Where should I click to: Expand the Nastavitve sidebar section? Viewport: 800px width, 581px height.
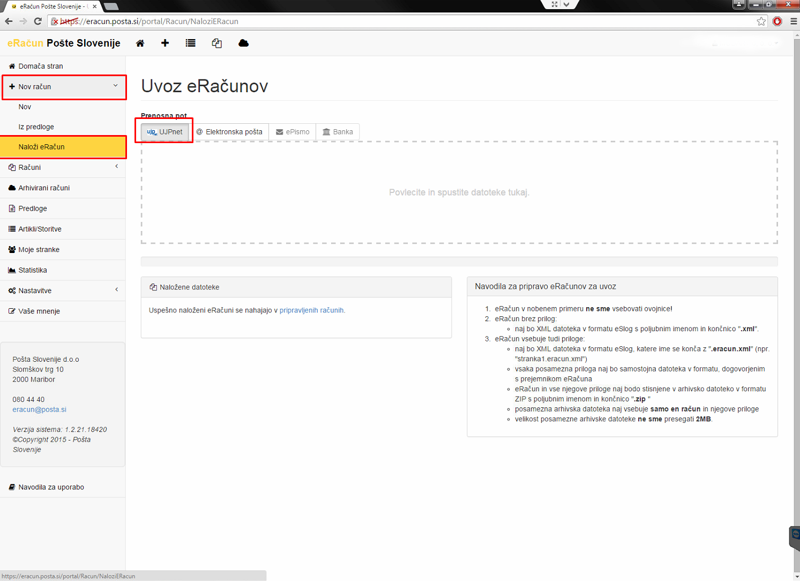pos(63,290)
